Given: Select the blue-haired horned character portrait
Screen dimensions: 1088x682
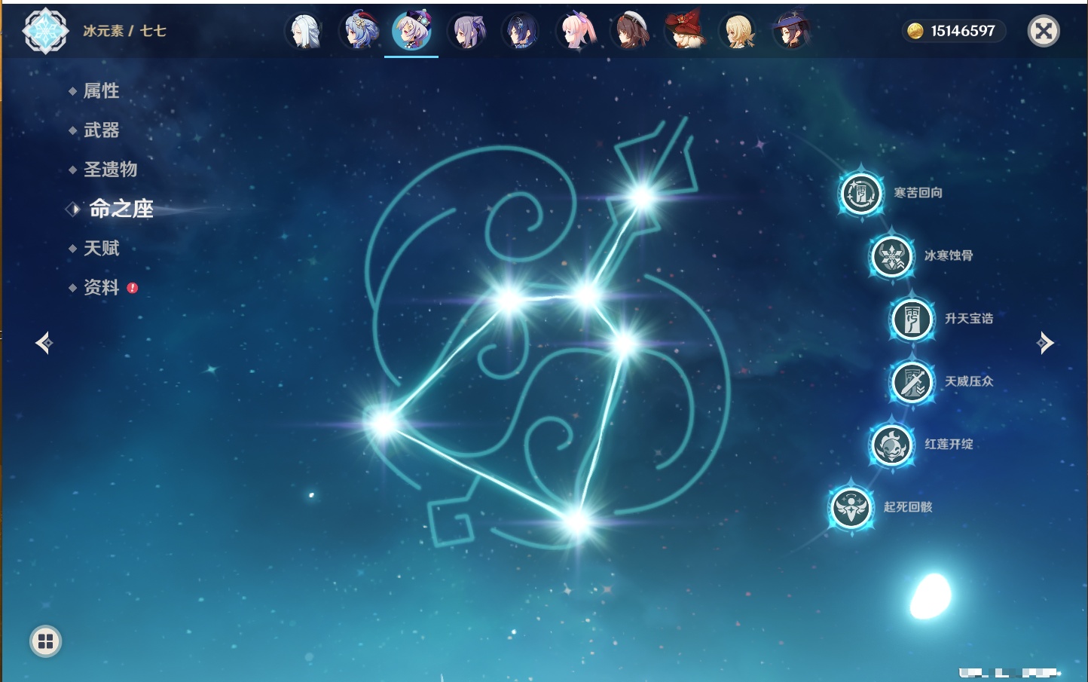Looking at the screenshot, I should [x=359, y=32].
